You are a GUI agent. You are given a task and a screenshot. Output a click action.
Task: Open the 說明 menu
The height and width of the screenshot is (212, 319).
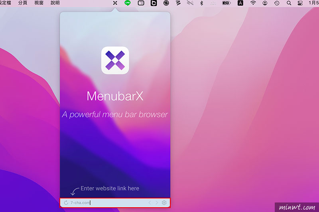pyautogui.click(x=55, y=3)
